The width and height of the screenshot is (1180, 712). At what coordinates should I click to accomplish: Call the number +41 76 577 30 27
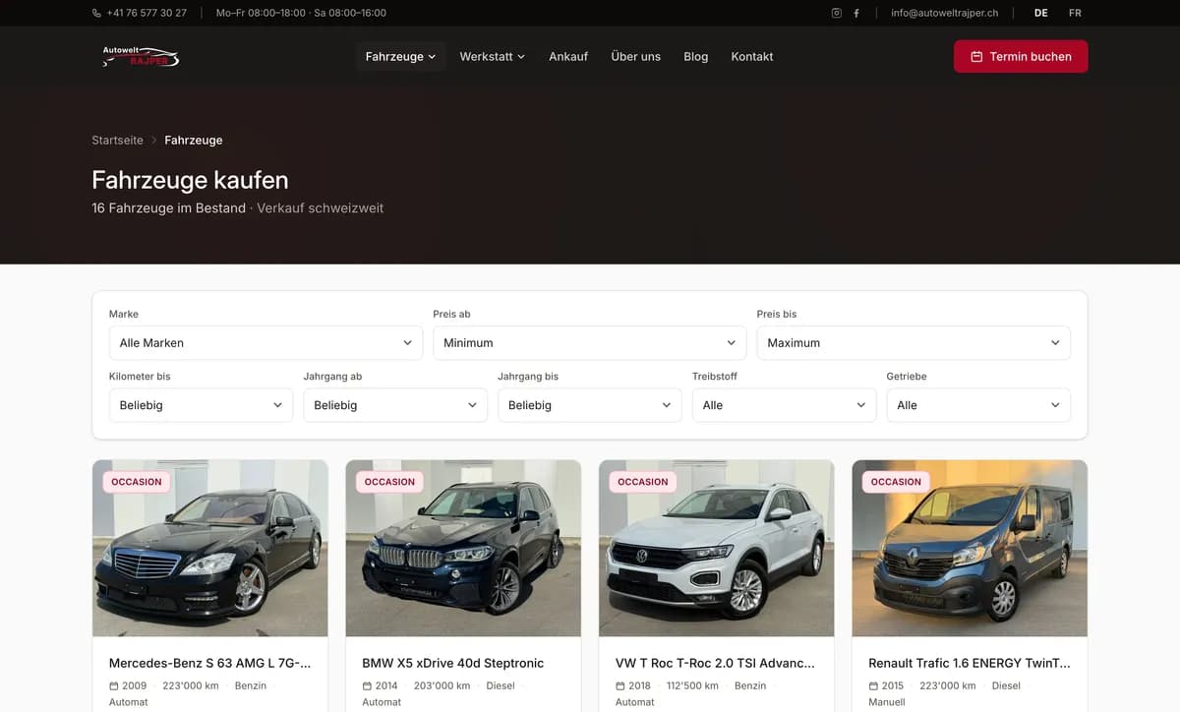pos(147,13)
